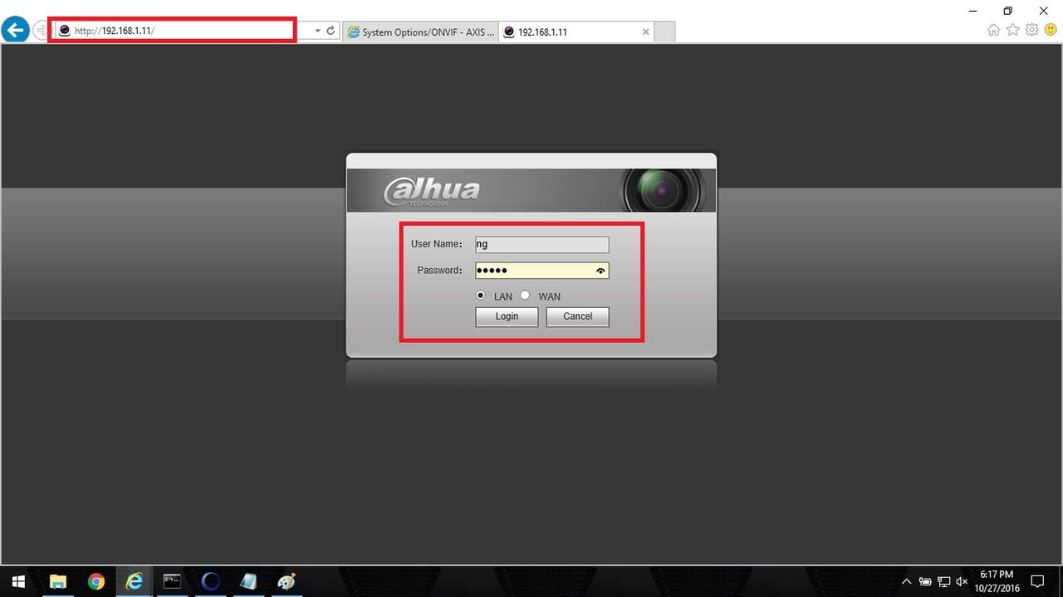Select the WAN radio button

tap(525, 296)
